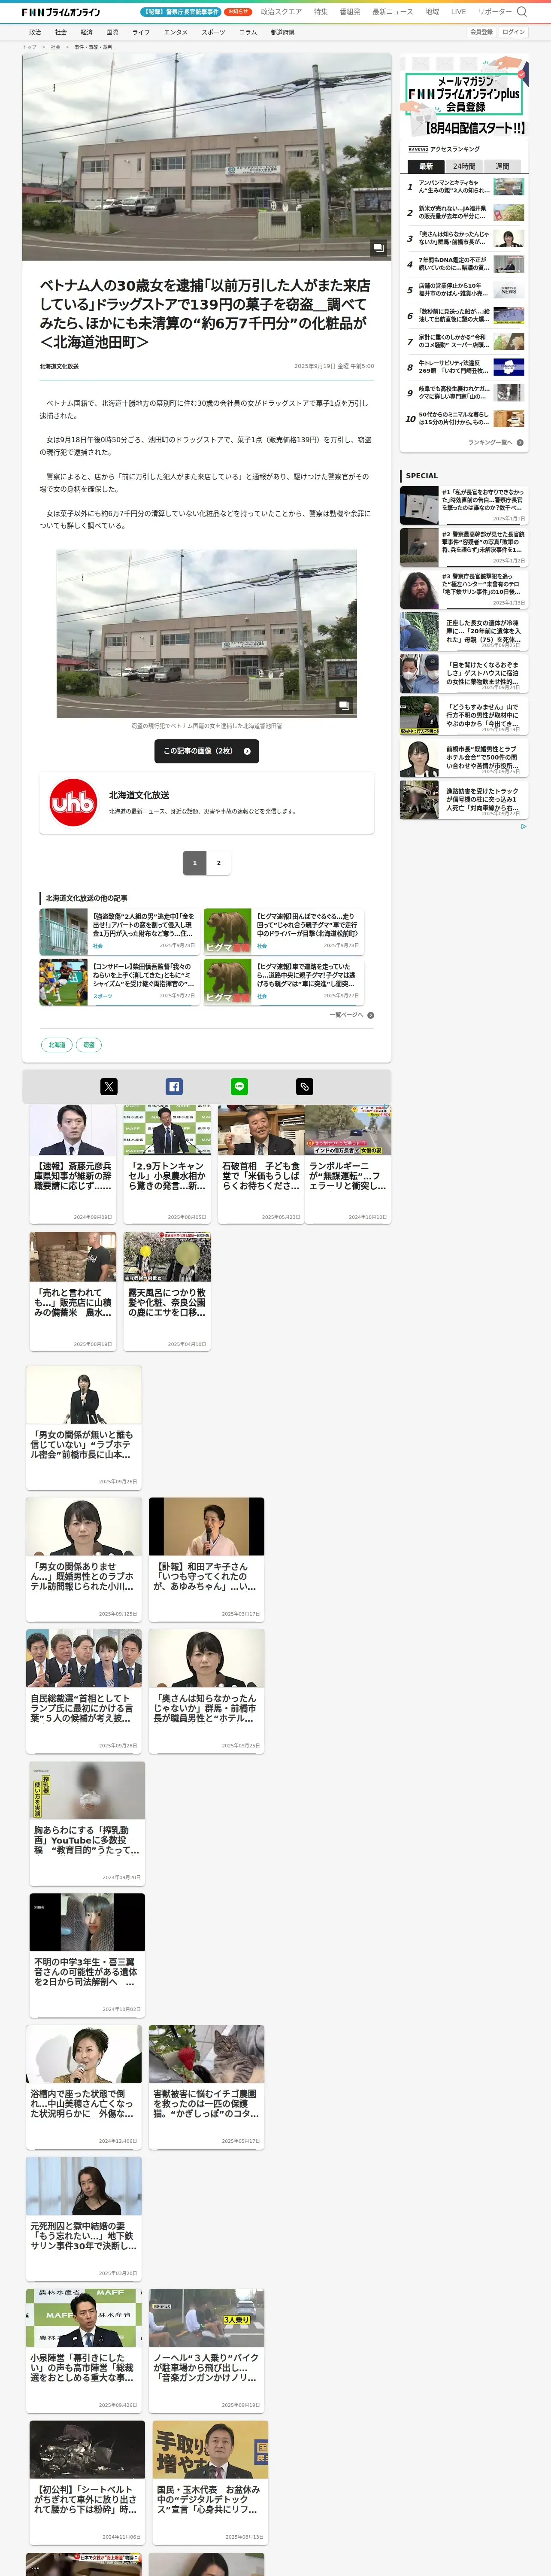Select 都道府県 in navigation bar
551x2576 pixels.
[283, 32]
